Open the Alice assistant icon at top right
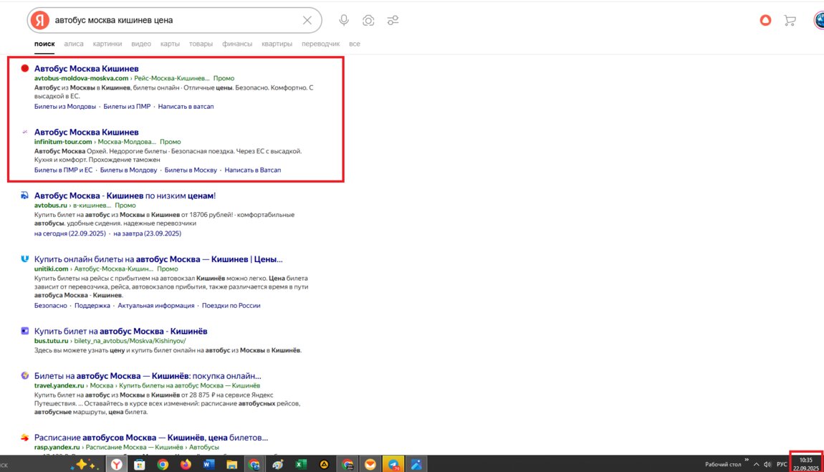Image resolution: width=824 pixels, height=472 pixels. click(766, 20)
